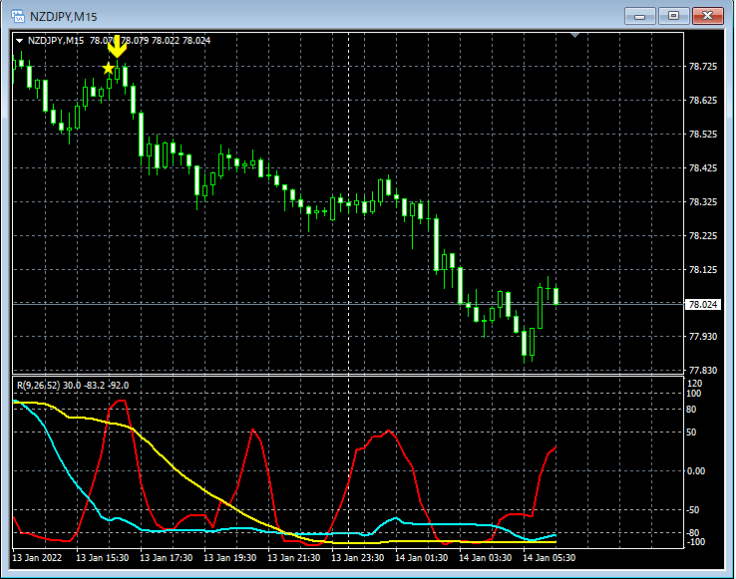Click the 78.725 price scale label
736x579 pixels.
tap(703, 67)
